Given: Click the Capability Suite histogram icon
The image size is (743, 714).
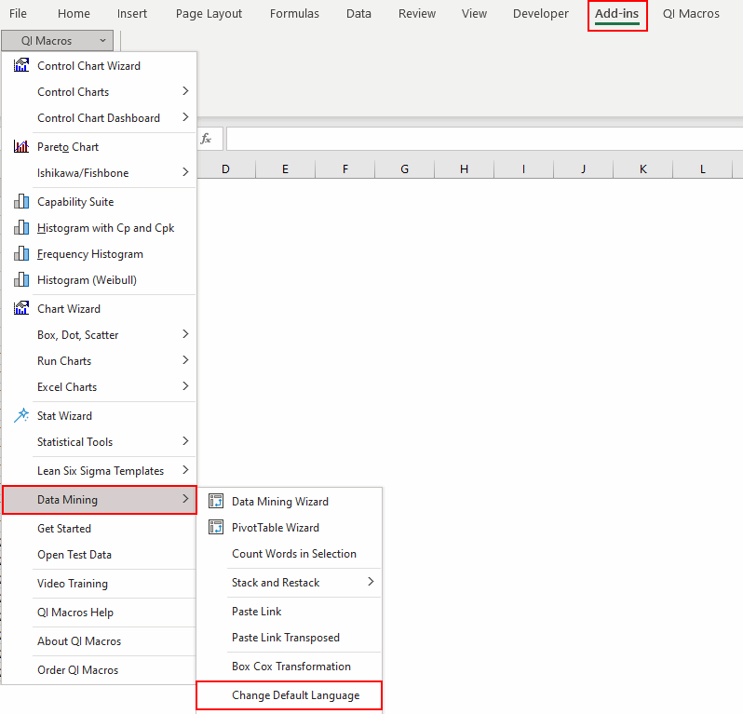Looking at the screenshot, I should pos(21,201).
